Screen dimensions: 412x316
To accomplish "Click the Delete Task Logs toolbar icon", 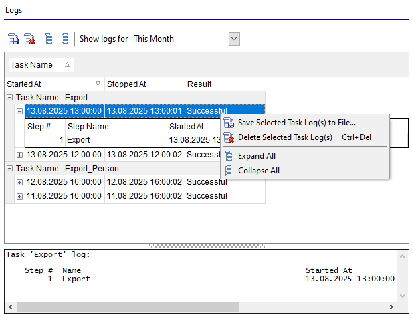I will 29,39.
